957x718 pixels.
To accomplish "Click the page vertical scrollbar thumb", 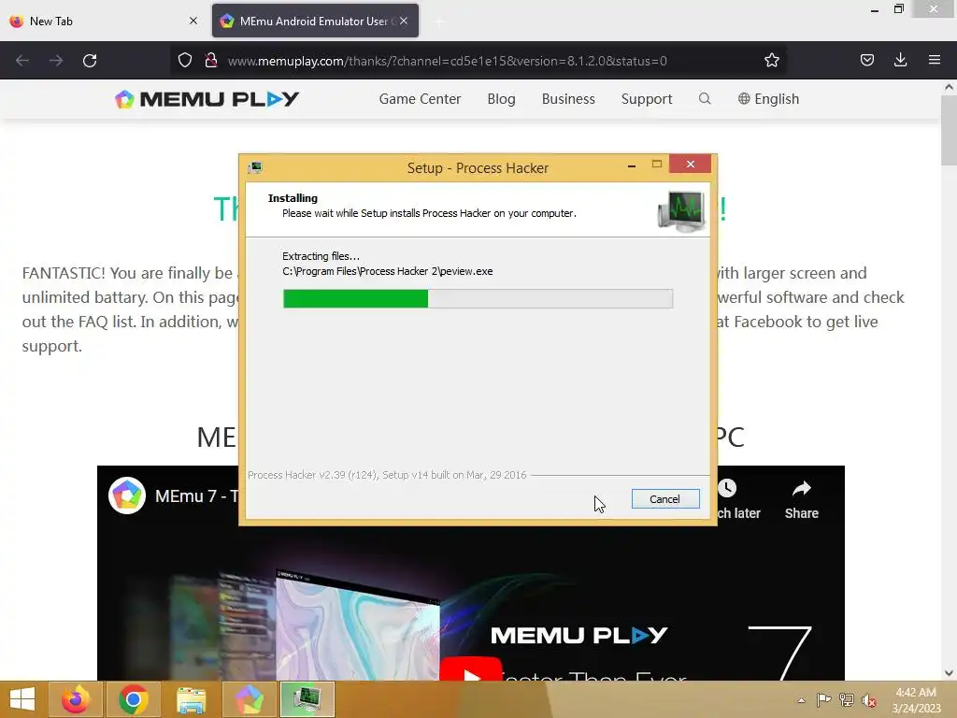I will pyautogui.click(x=949, y=129).
